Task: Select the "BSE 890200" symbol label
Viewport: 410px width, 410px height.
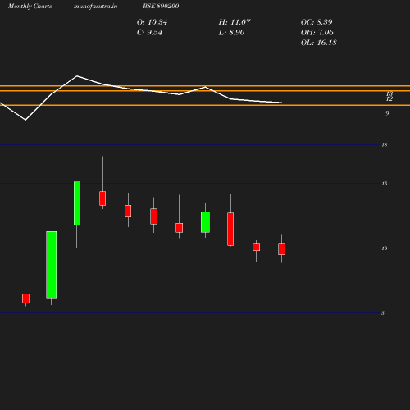Action: (x=161, y=6)
